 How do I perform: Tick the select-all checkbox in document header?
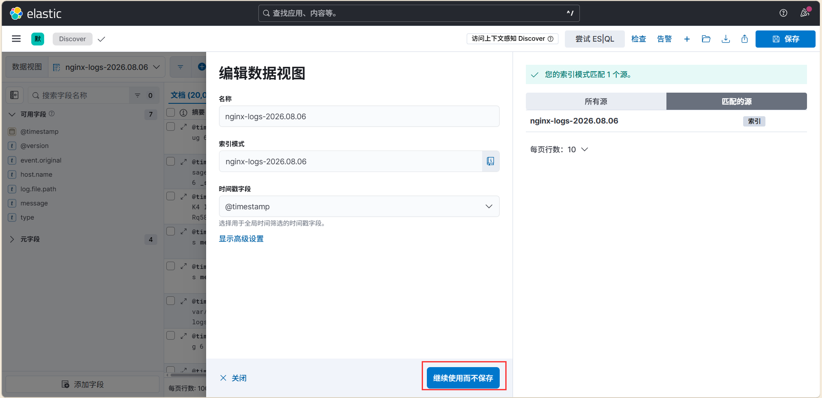click(171, 112)
